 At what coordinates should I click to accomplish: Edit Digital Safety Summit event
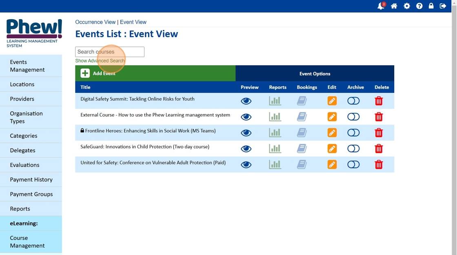pyautogui.click(x=332, y=101)
